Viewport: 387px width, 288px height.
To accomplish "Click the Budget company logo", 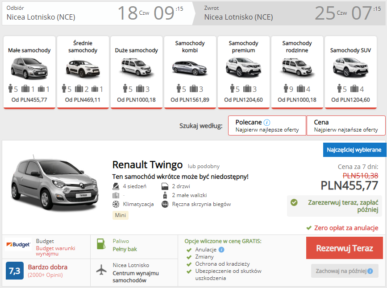I will tap(18, 244).
